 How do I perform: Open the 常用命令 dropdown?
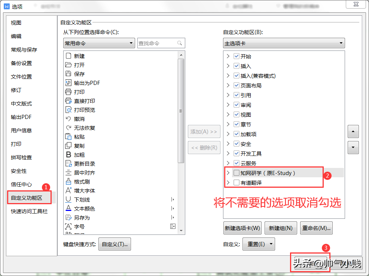pos(99,43)
